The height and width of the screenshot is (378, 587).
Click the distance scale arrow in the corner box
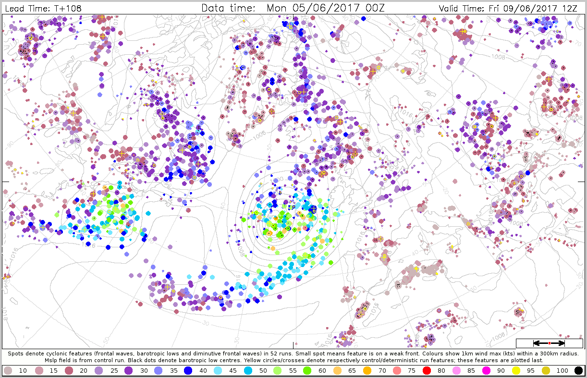pos(550,343)
